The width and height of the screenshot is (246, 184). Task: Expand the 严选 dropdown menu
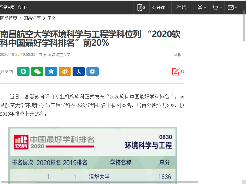183,7
